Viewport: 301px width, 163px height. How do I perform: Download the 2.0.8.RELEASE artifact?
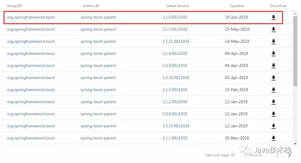tap(273, 114)
